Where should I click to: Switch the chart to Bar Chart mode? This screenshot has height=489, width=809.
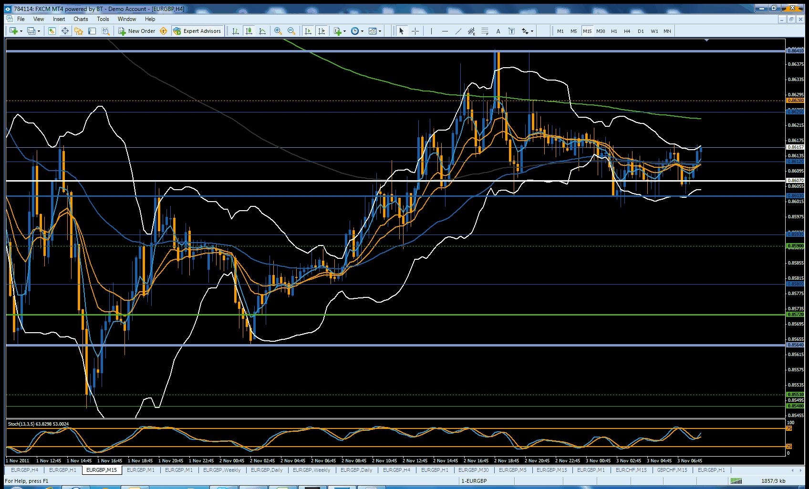coord(235,31)
